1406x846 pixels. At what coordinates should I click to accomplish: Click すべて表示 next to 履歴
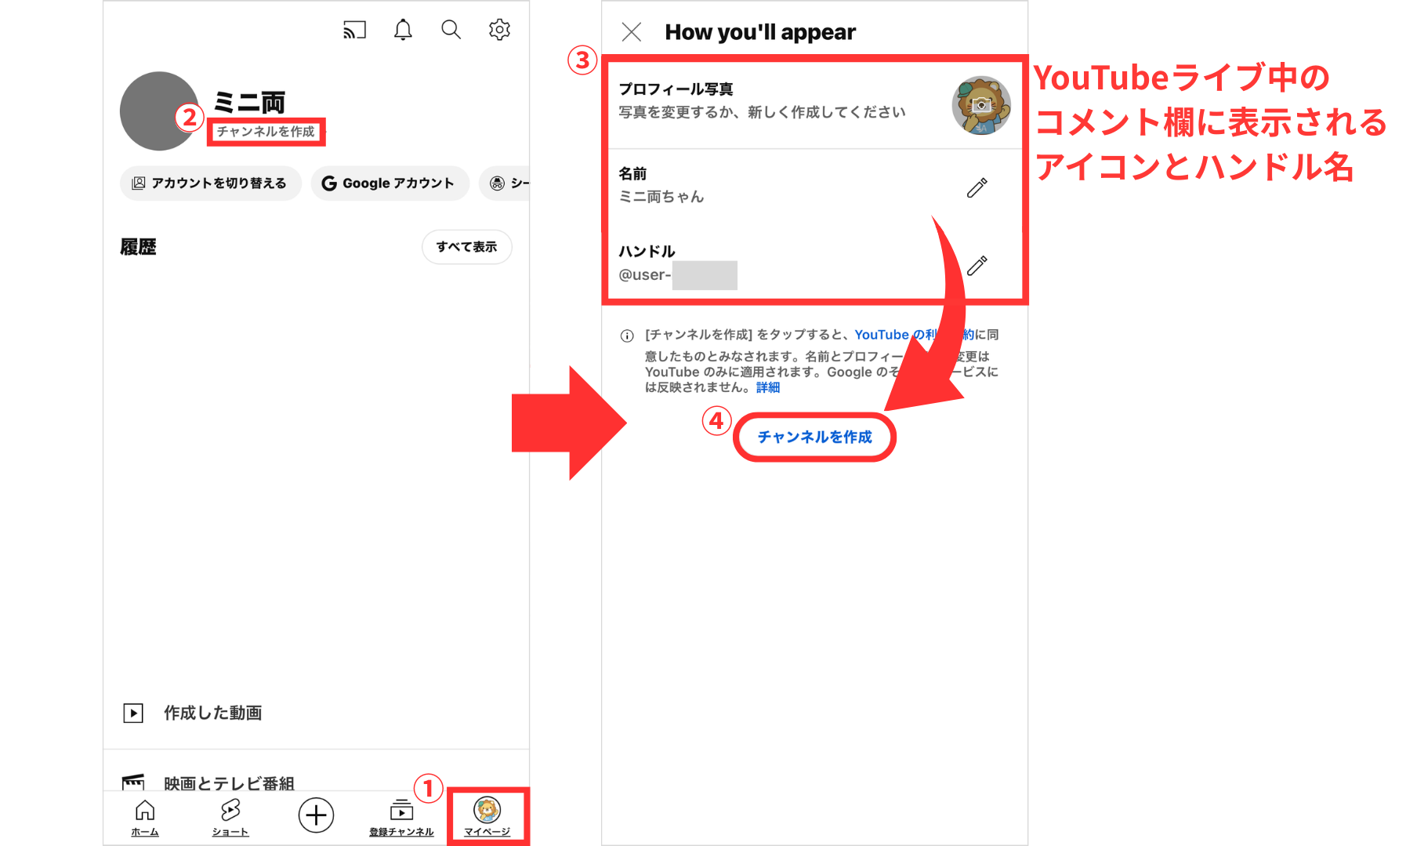point(466,246)
